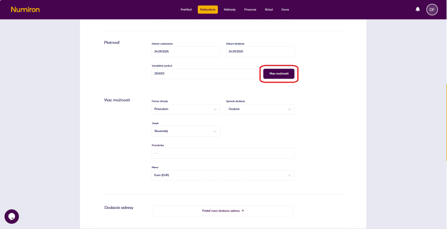The image size is (447, 229).
Task: Click the Dátum vystavenia date field
Action: tap(186, 52)
